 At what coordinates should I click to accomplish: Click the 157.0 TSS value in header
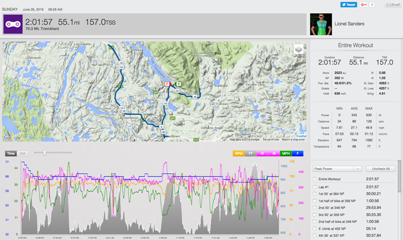(x=100, y=22)
